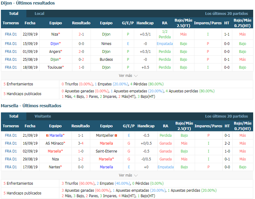255x199 pixels.
Task: Open FRA D1 link for the 01/09/19 match
Action: pyautogui.click(x=11, y=52)
